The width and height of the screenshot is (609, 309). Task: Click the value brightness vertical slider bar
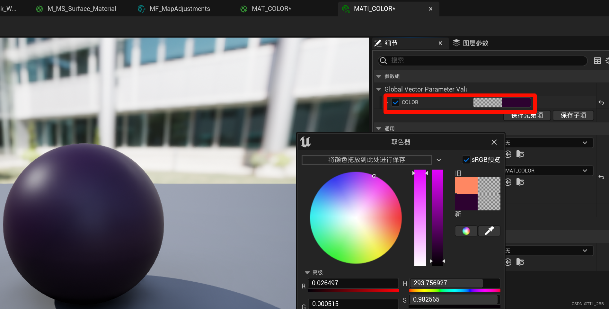(x=437, y=218)
